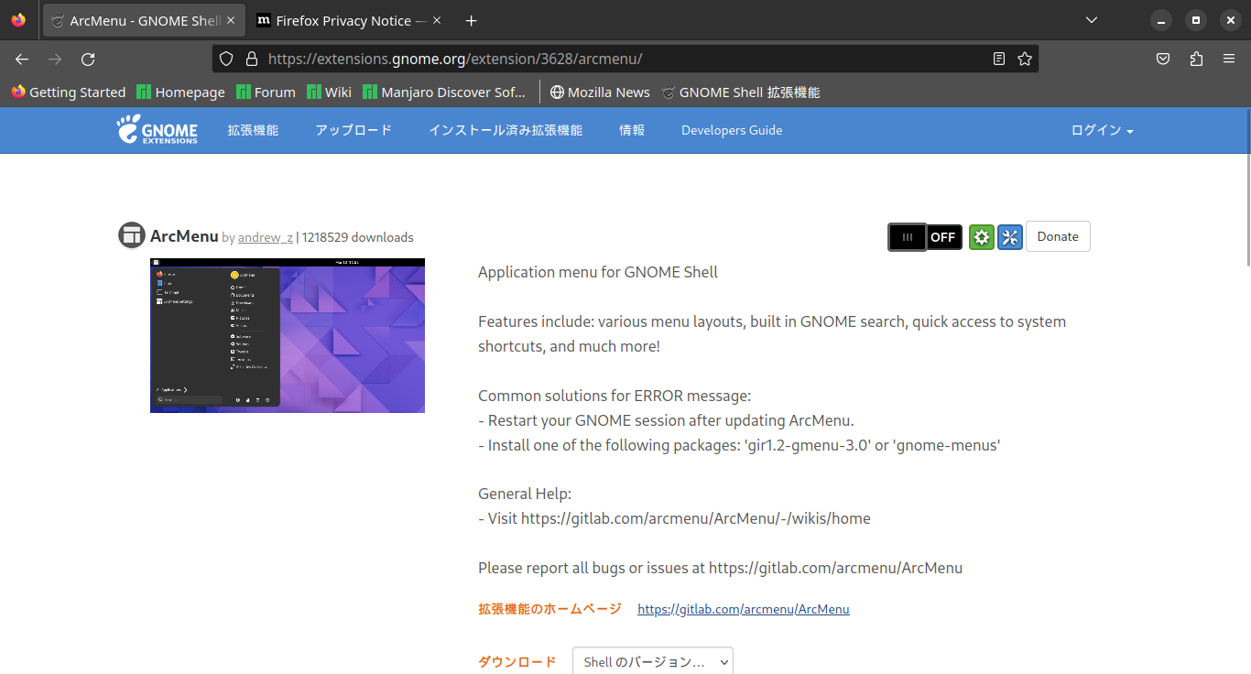Click the Donate button
Screen dimensions: 1251x674
(x=1058, y=236)
